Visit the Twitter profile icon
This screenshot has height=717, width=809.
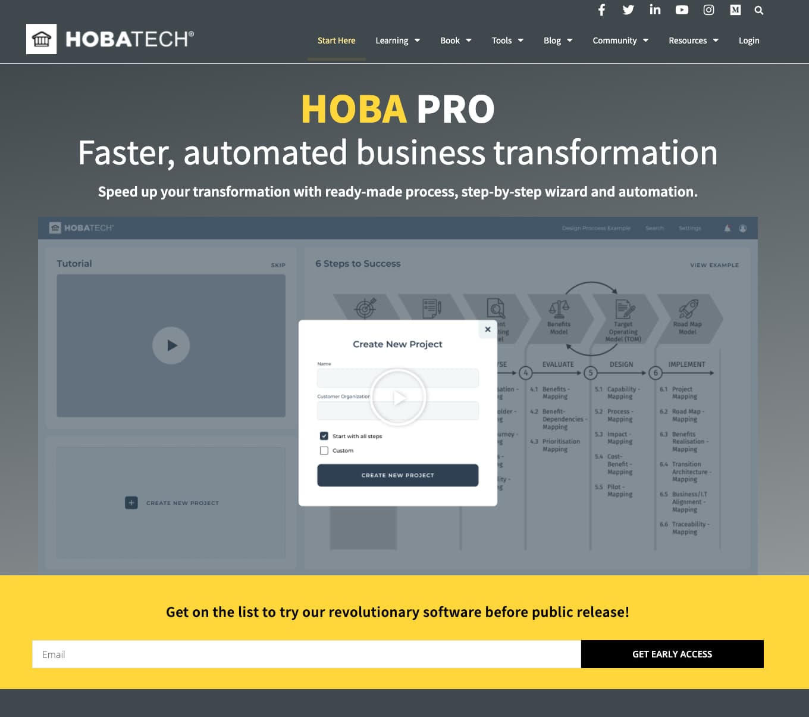[628, 10]
